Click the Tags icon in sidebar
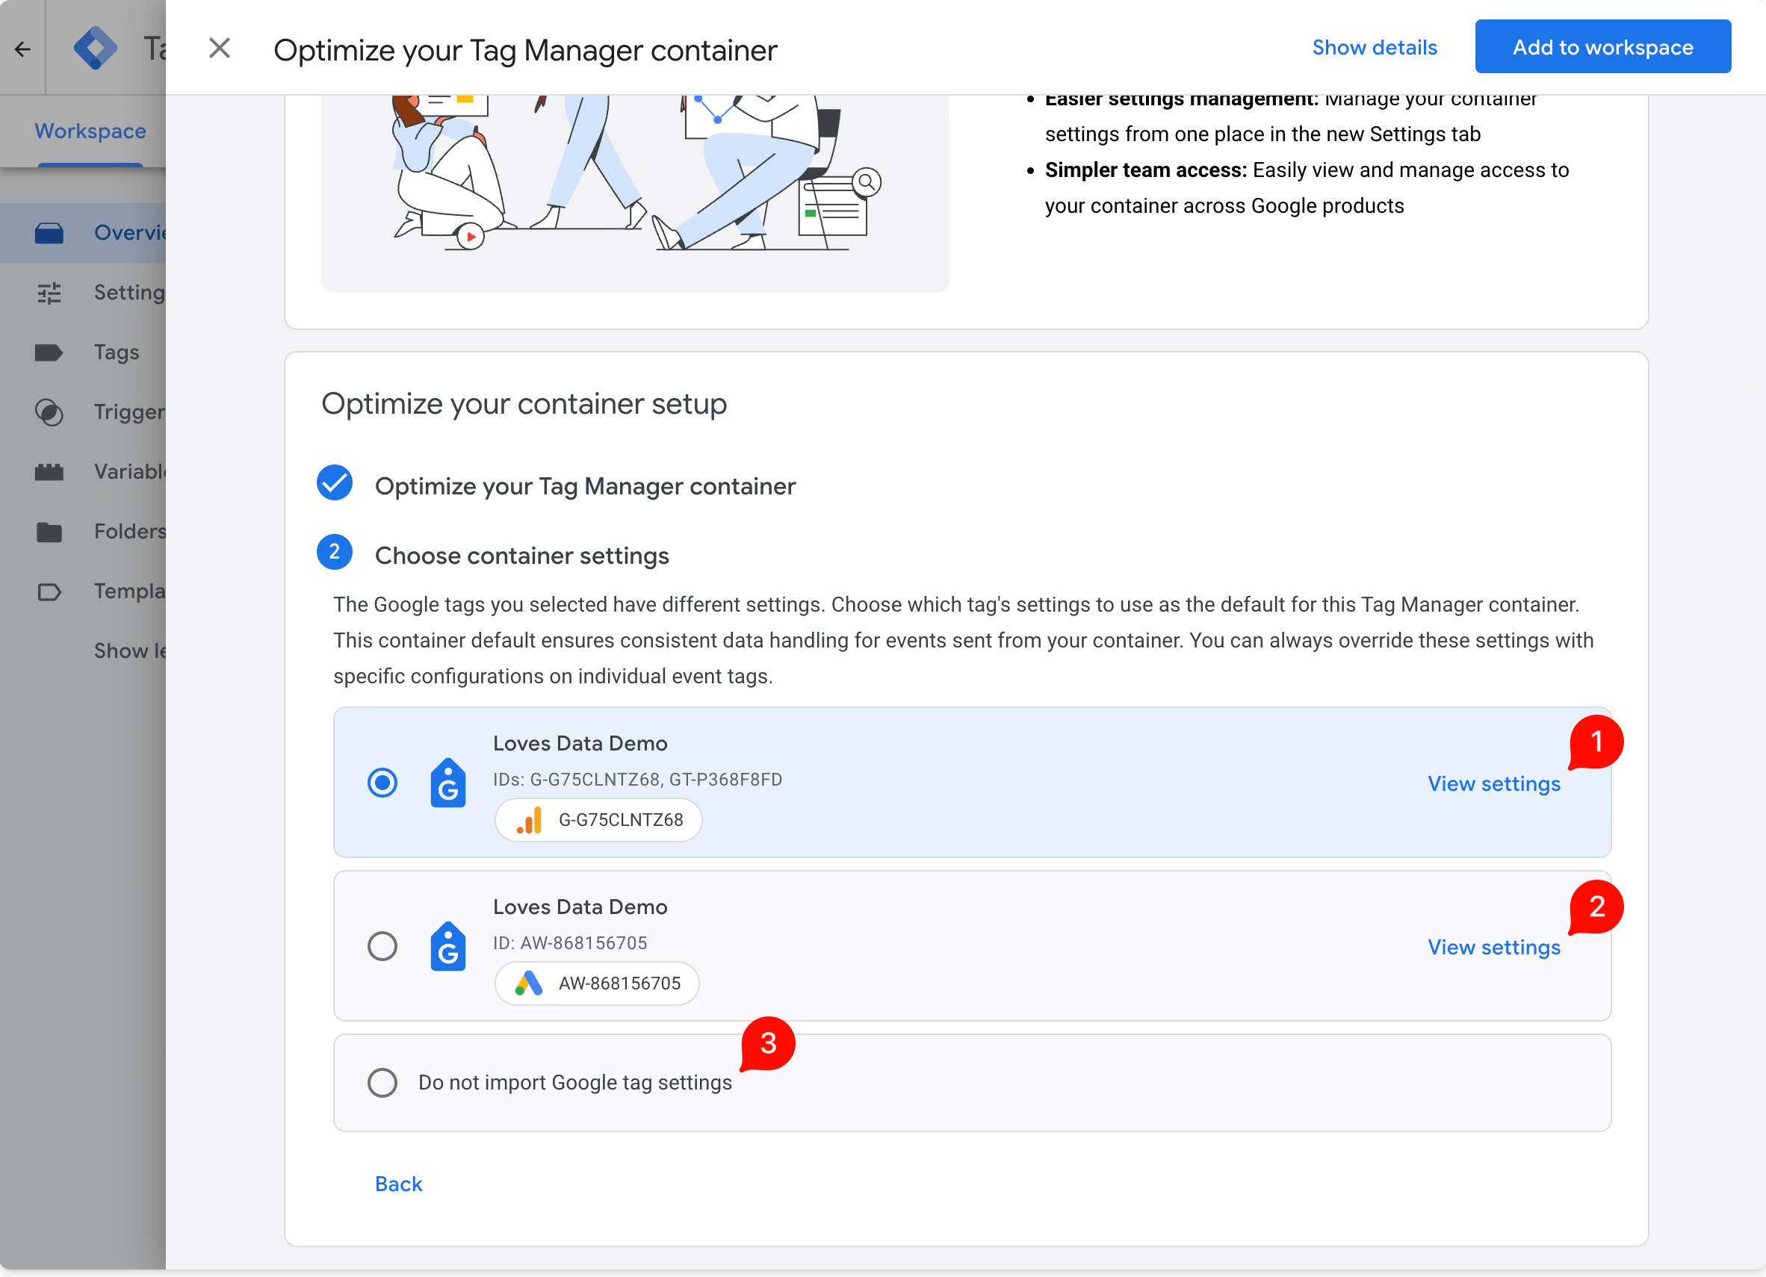This screenshot has width=1766, height=1277. (49, 352)
